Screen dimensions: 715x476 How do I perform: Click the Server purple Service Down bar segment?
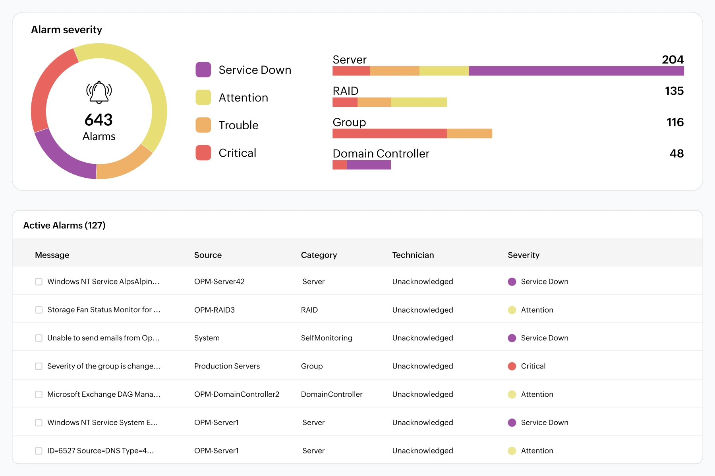tap(576, 71)
